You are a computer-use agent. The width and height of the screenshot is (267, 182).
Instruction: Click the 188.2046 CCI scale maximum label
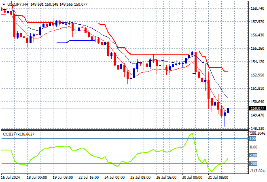[x=257, y=133]
